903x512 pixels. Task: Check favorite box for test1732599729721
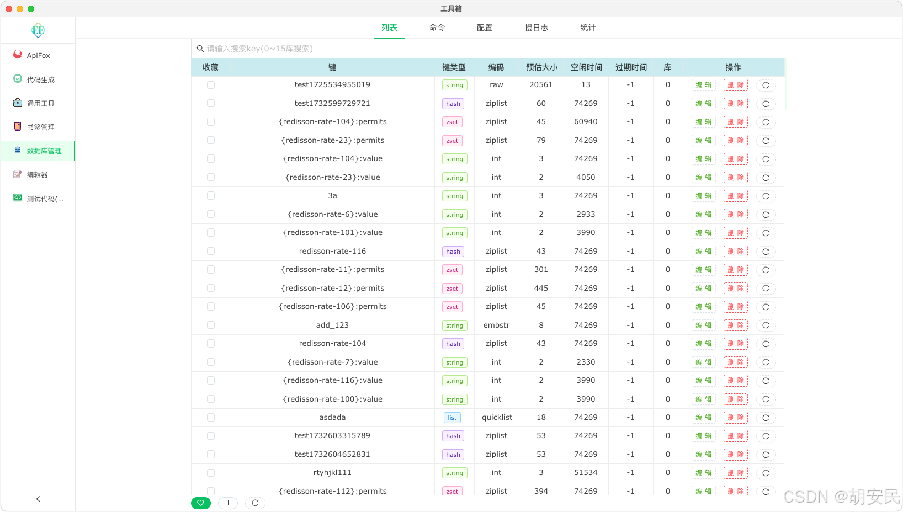point(211,103)
